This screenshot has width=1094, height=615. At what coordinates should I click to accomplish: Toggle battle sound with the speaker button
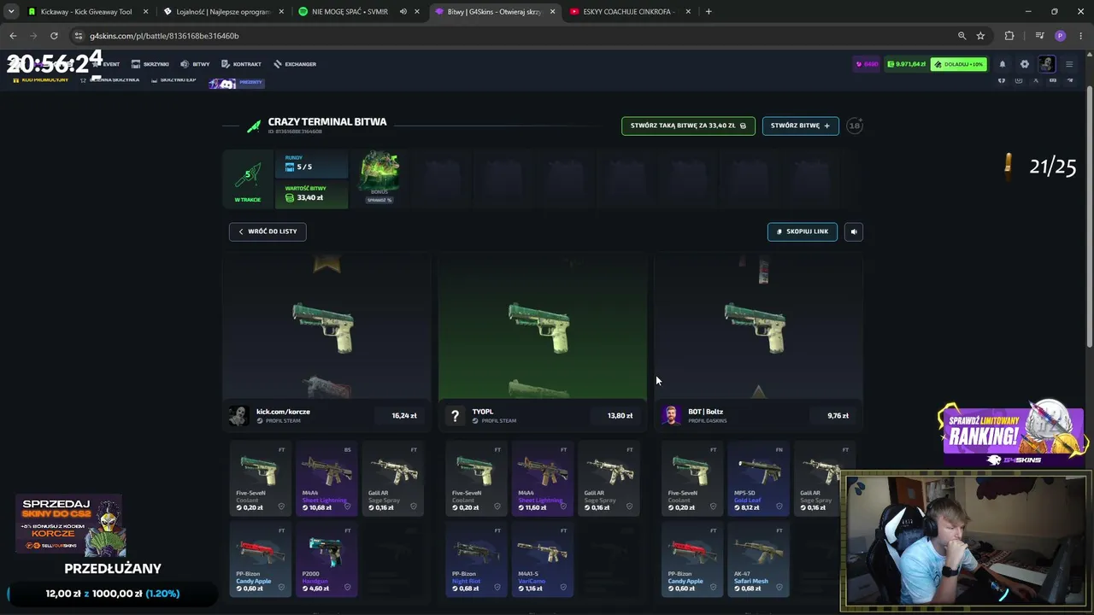click(853, 231)
